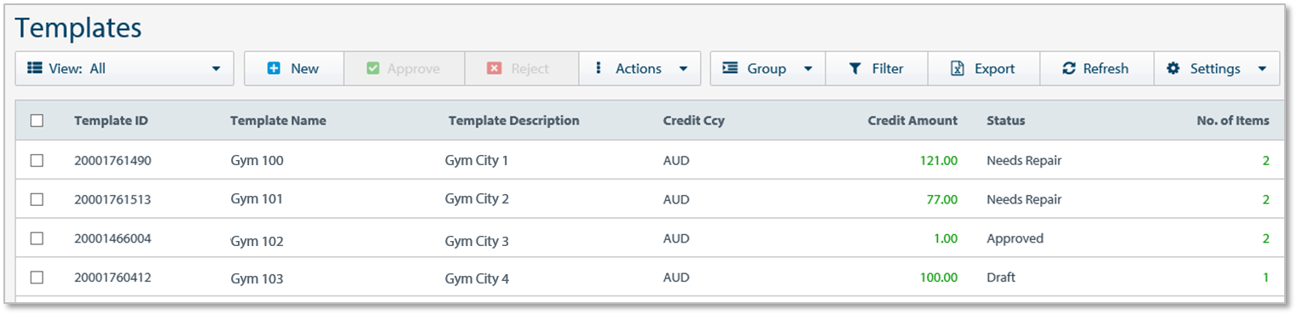Click the Settings gear icon
This screenshot has width=1297, height=315.
click(1173, 69)
